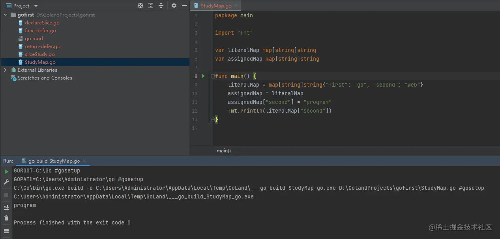500x239 pixels.
Task: Open declareSlice.go in the project tree
Action: coord(42,23)
